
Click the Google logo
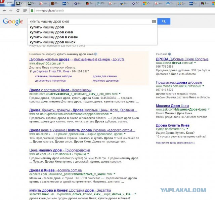(x=13, y=22)
